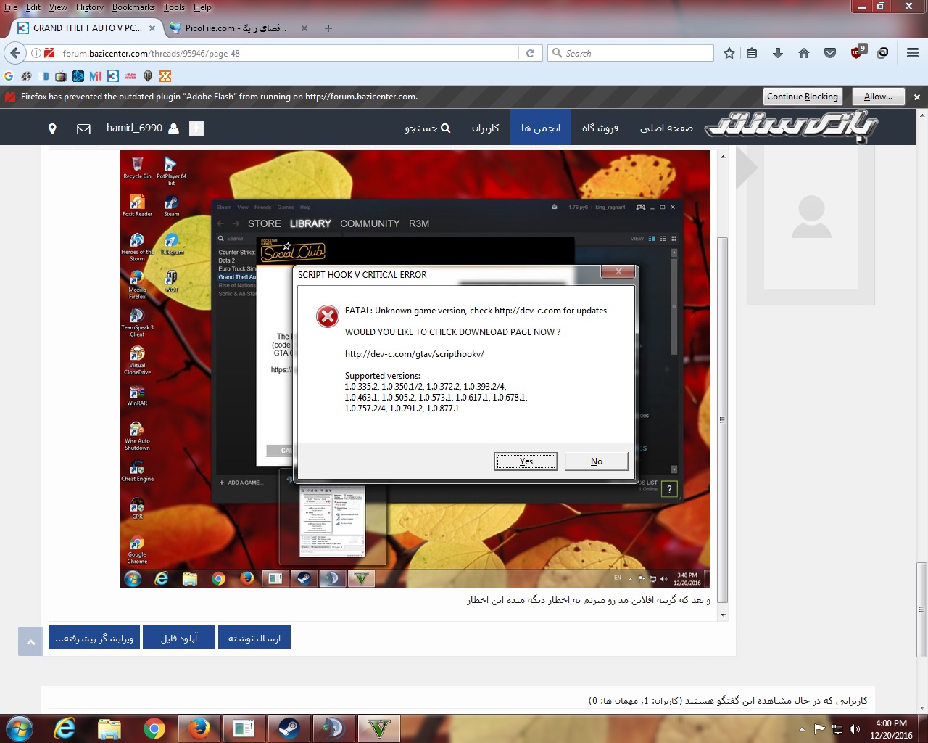Click the browser back arrow button
This screenshot has width=928, height=743.
point(14,53)
